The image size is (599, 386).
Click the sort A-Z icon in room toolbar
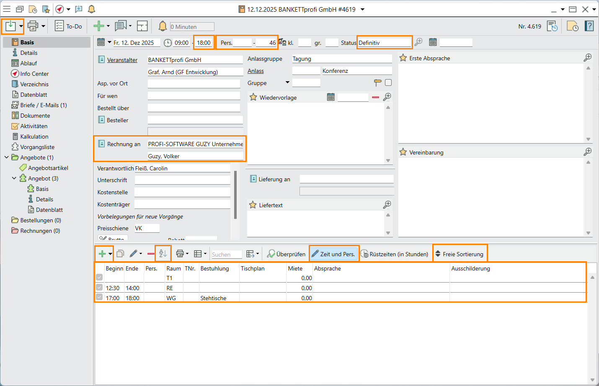click(x=163, y=254)
